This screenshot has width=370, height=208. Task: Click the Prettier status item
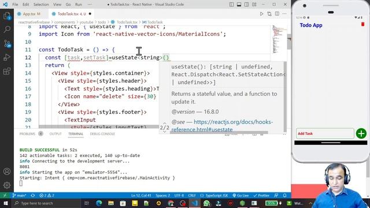coord(261,195)
